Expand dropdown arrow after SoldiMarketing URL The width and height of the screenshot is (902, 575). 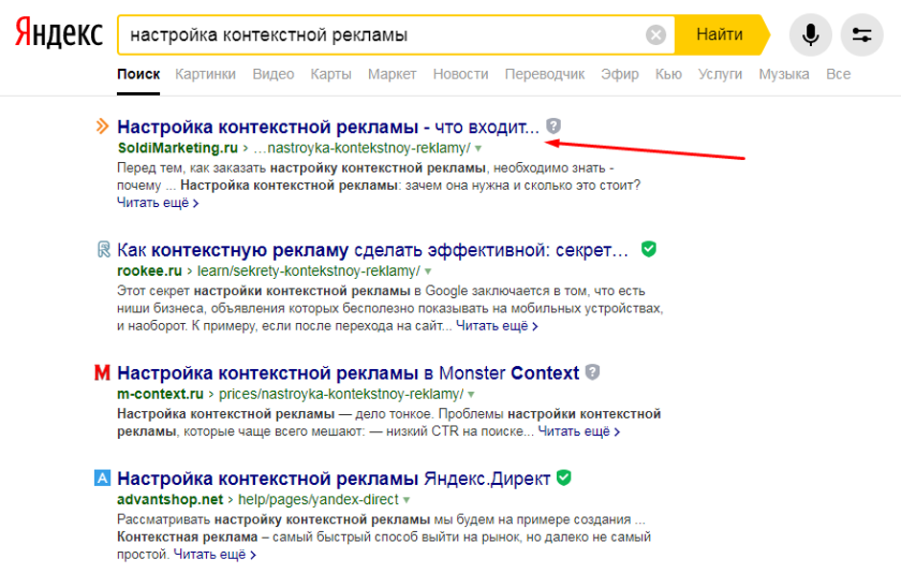478,149
